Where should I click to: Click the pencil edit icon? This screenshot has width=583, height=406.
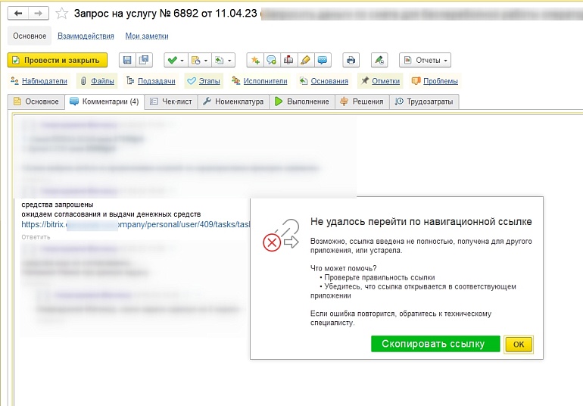click(305, 60)
